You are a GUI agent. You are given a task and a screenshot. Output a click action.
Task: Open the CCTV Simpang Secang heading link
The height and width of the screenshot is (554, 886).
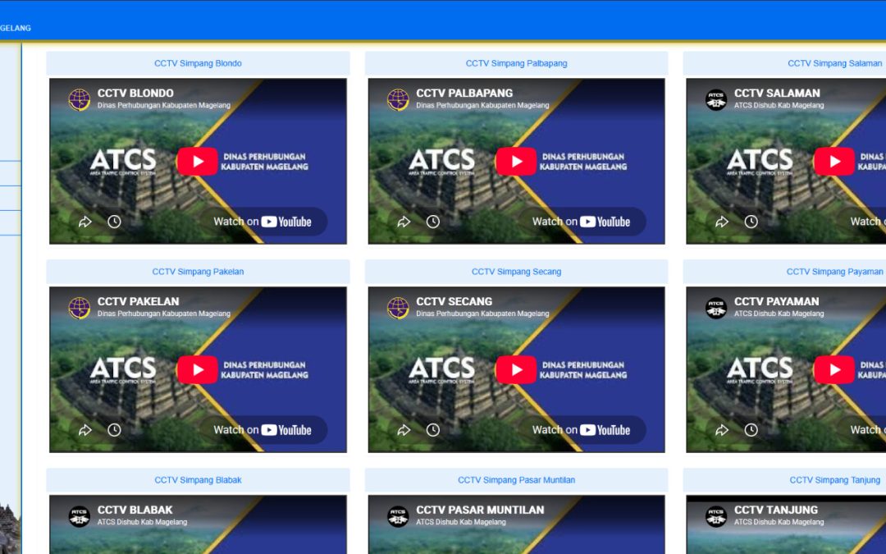coord(517,272)
